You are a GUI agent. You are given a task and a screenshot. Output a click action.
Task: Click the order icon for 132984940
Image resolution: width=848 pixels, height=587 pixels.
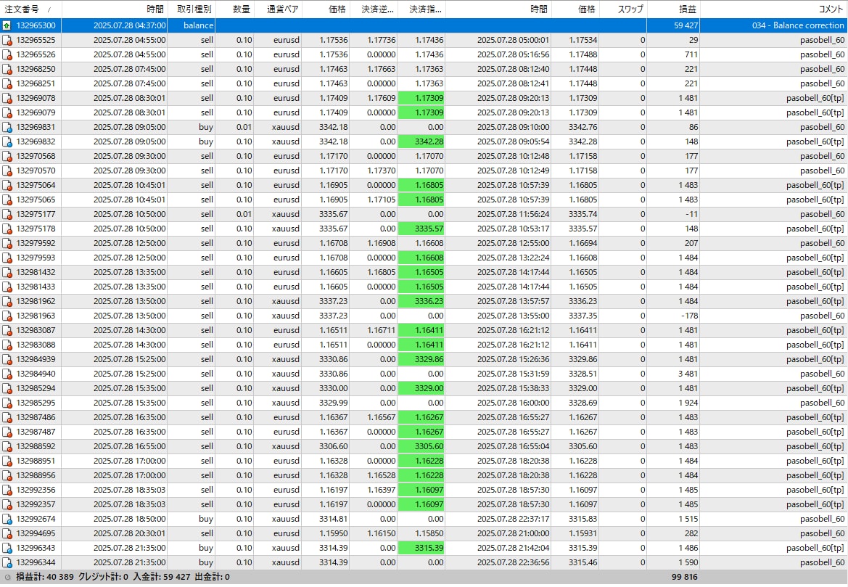click(x=7, y=374)
